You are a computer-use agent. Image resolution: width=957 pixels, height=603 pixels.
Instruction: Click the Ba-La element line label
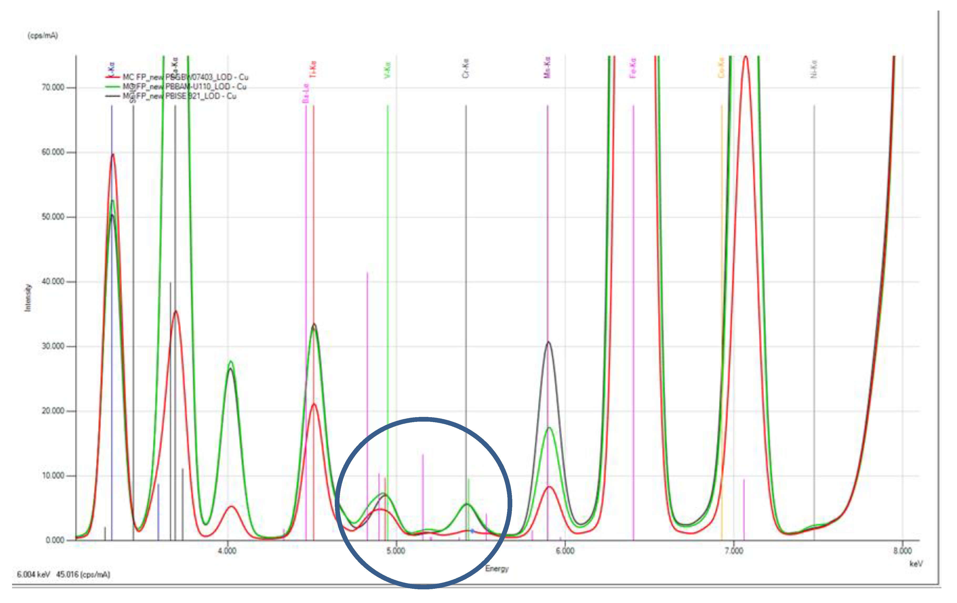point(306,93)
